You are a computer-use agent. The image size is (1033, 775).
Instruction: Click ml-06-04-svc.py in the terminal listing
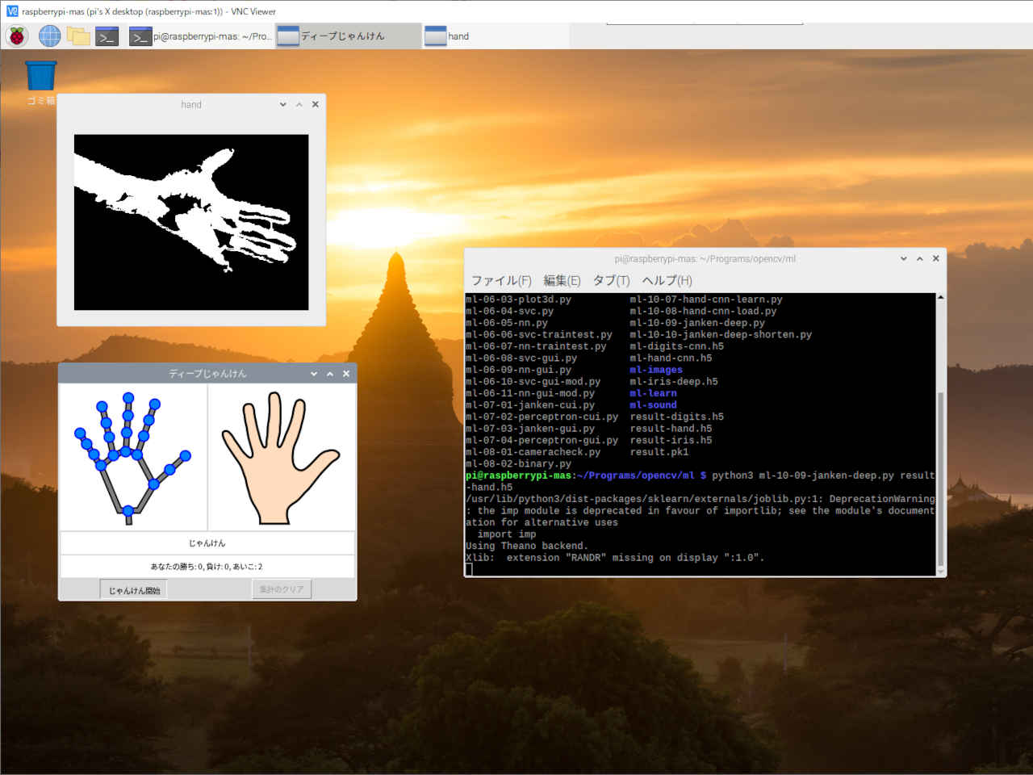coord(509,311)
